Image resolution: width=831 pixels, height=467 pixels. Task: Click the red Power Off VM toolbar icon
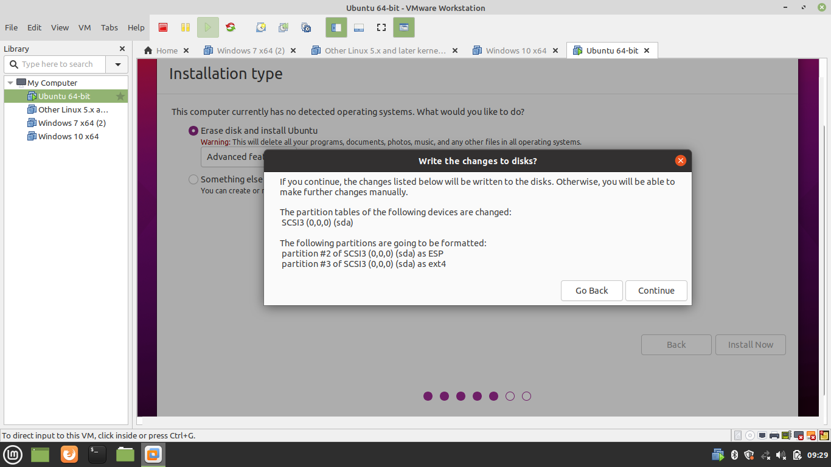(163, 27)
